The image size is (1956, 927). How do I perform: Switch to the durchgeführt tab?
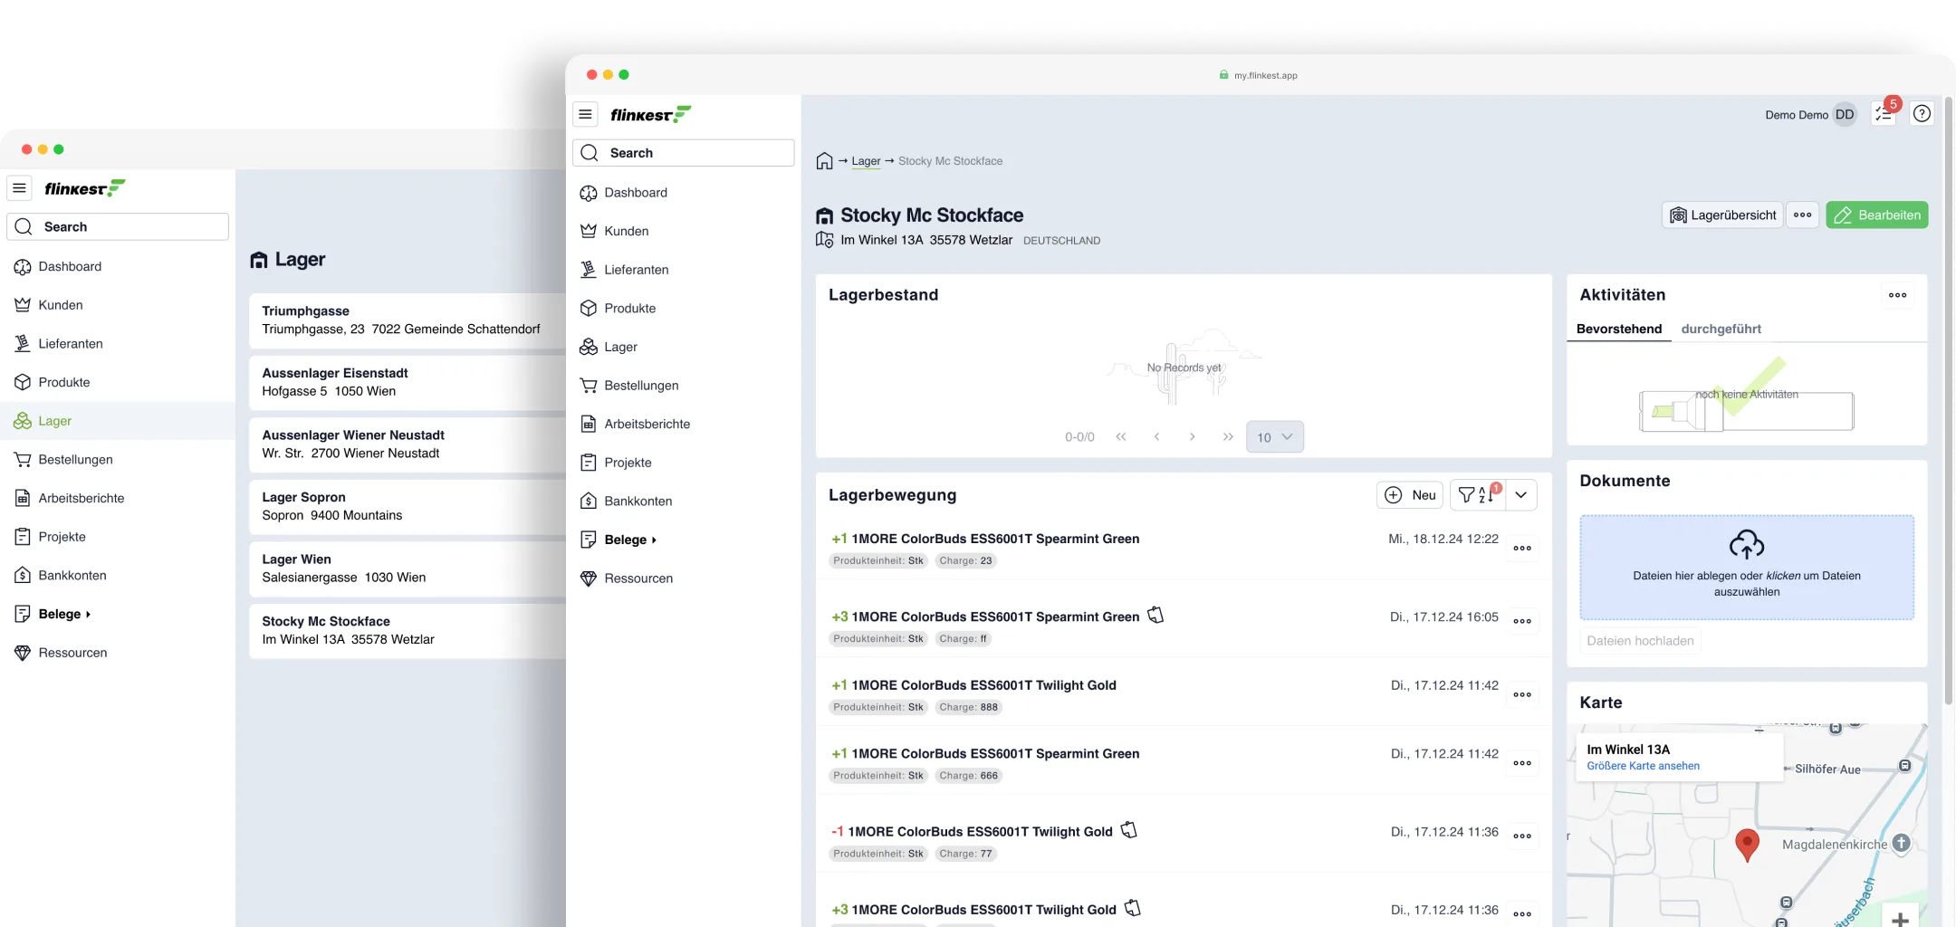click(x=1721, y=329)
